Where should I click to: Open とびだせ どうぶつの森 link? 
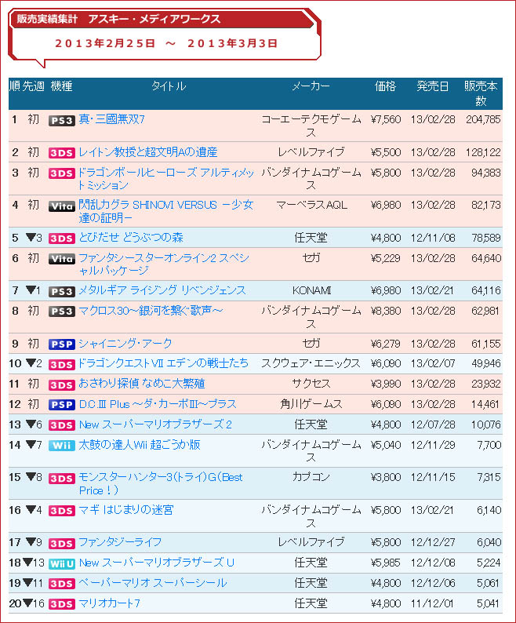[131, 238]
